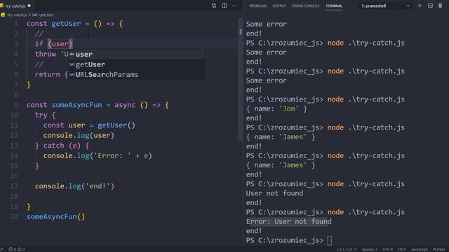
Task: Click unsaved dot on try-catch.js tab
Action: click(29, 6)
